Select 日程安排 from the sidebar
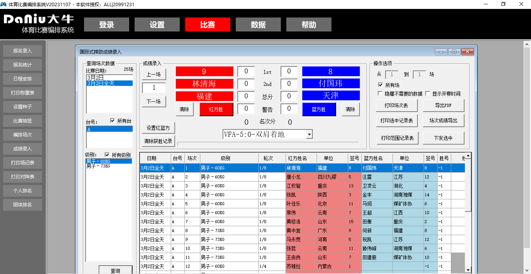 [22, 79]
